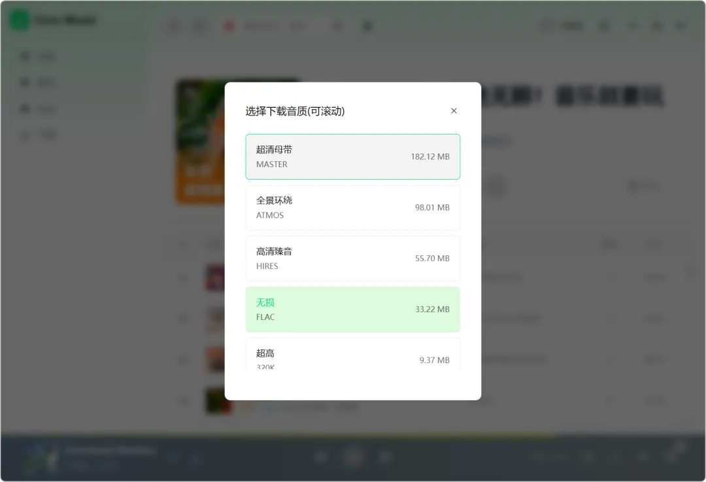Select the highlighted 无损 FLAC option
Viewport: 706px width, 482px height.
click(x=352, y=309)
